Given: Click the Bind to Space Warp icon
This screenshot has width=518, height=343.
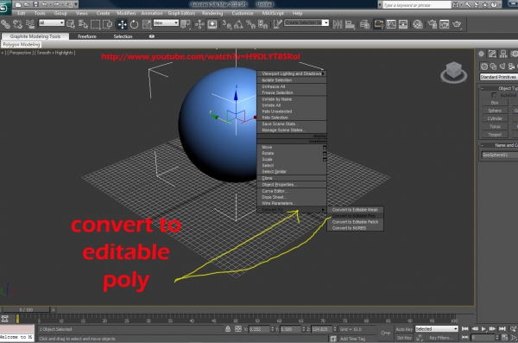Looking at the screenshot, I should point(30,24).
